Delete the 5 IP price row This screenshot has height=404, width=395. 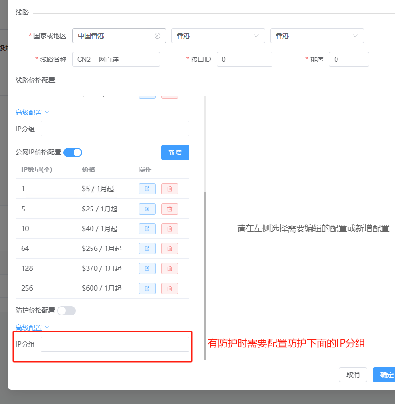(x=170, y=209)
